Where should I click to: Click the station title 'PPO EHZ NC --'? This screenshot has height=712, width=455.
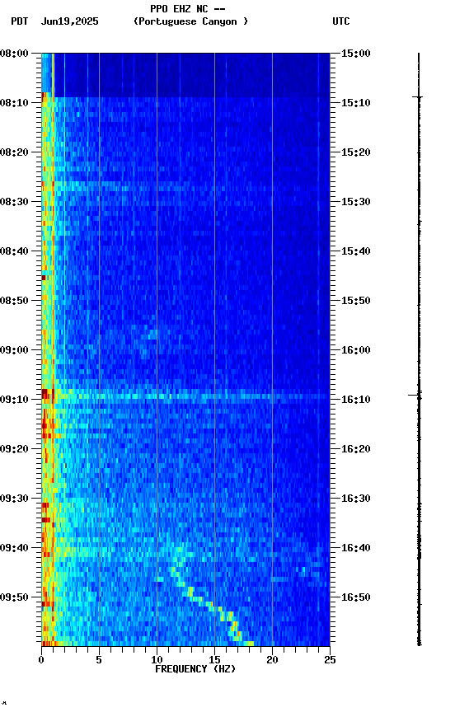(x=188, y=8)
